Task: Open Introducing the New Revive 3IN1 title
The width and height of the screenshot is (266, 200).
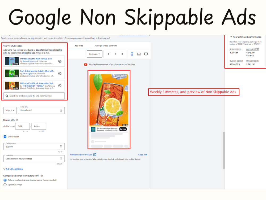Action: tap(36, 59)
